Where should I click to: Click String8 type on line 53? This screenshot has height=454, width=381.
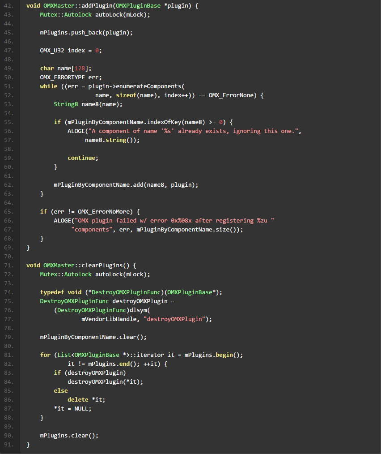(x=66, y=104)
